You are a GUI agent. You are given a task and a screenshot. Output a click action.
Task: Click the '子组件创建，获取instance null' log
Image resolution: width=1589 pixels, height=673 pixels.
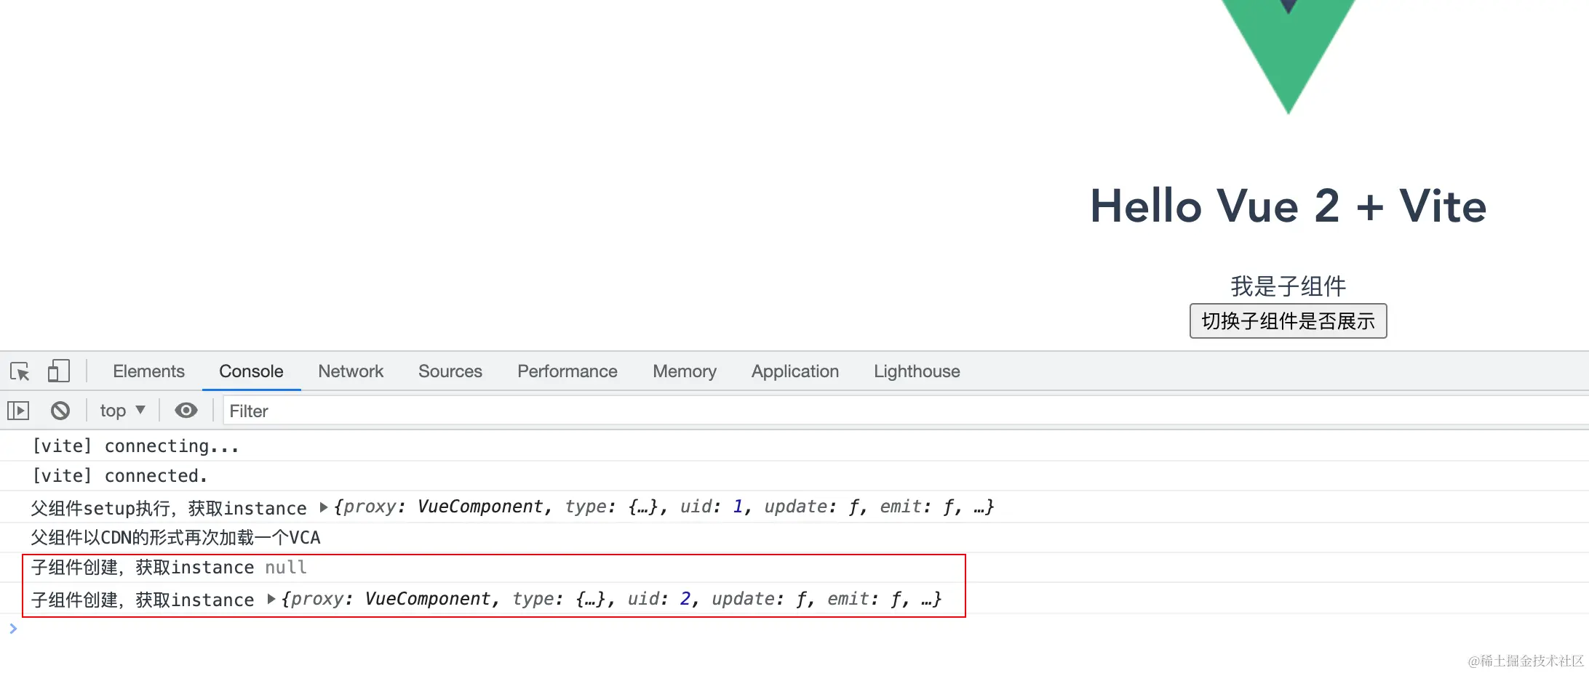169,568
